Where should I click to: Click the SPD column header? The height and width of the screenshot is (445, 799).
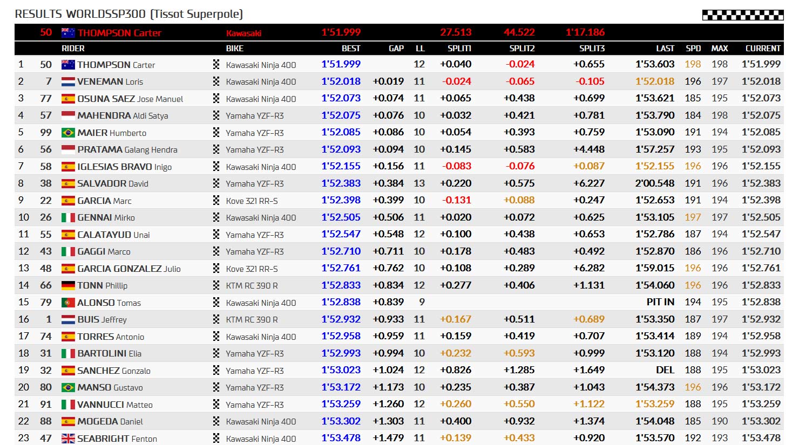point(693,49)
